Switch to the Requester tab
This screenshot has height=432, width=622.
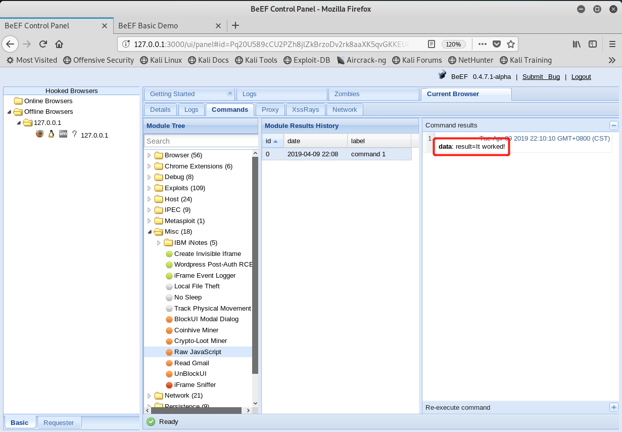click(59, 422)
